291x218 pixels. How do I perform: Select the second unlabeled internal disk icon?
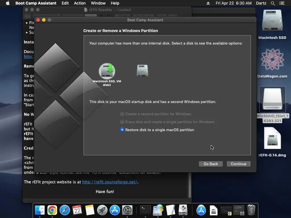point(142,71)
